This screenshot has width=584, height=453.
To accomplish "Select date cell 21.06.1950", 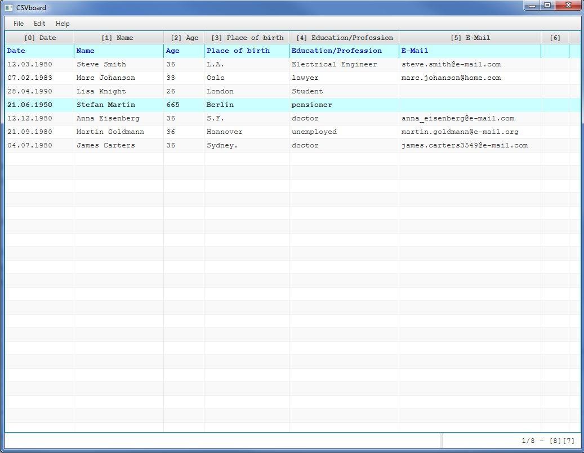I will point(39,105).
